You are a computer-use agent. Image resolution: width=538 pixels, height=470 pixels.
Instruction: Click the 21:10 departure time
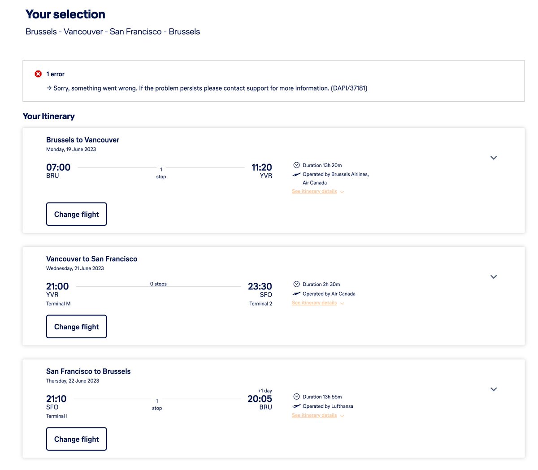56,399
